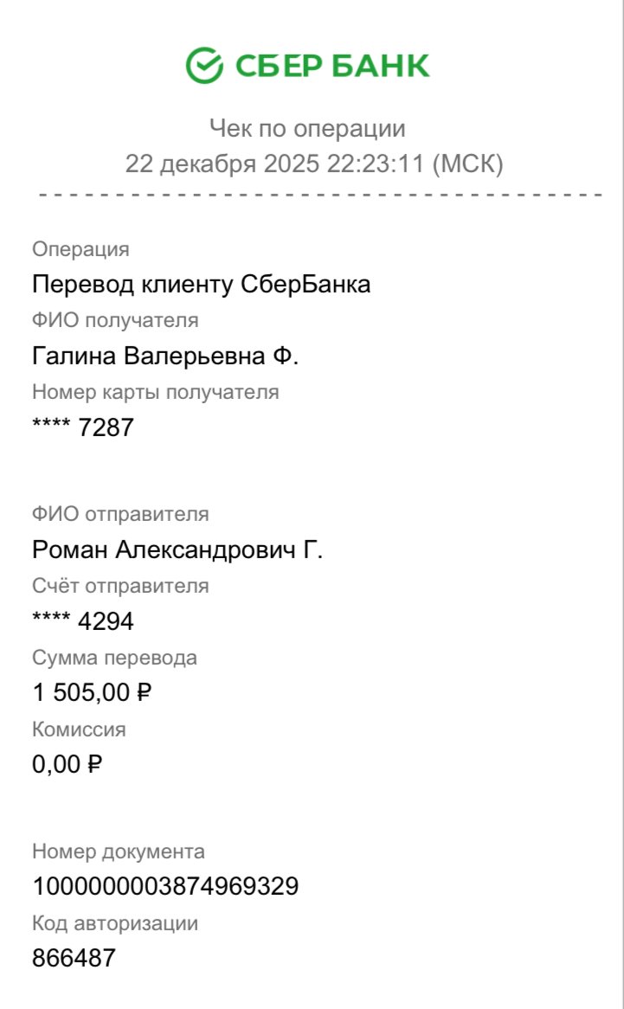The image size is (624, 1009).
Task: Select sender name Роман Александрович Г.
Action: (177, 549)
